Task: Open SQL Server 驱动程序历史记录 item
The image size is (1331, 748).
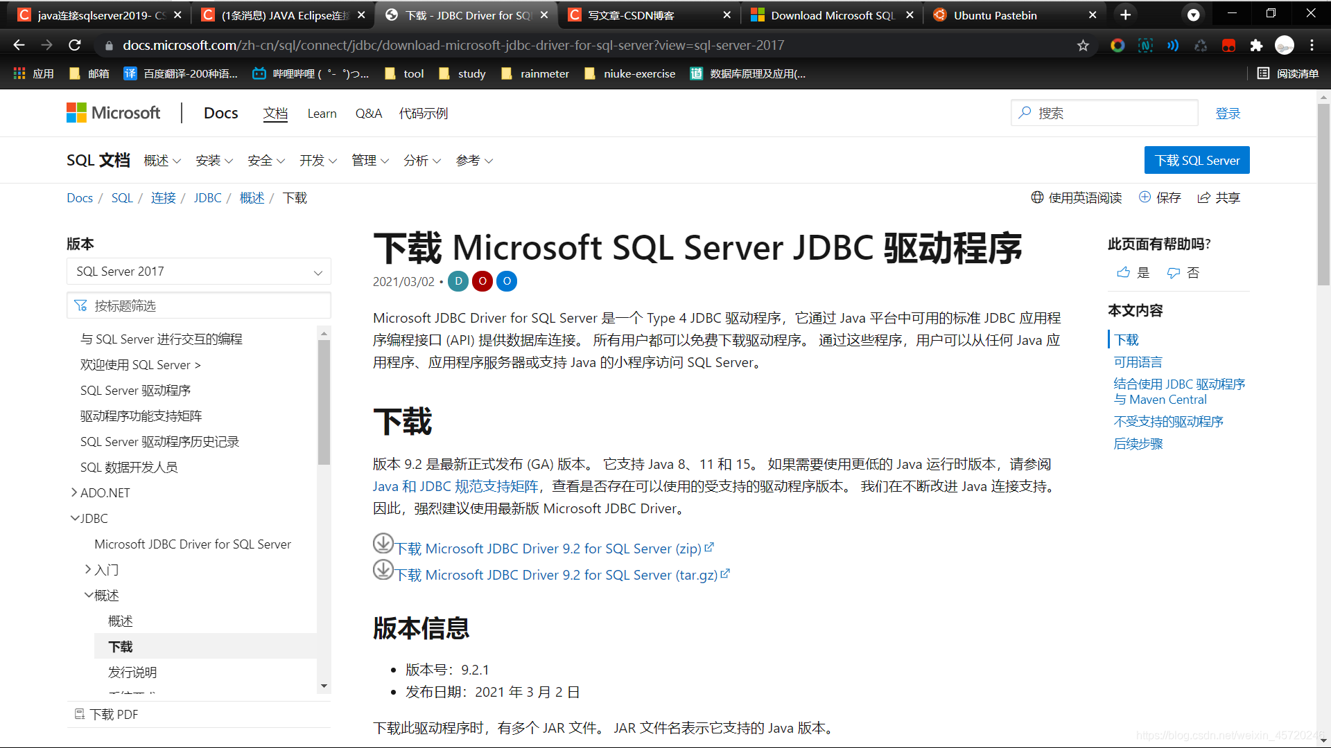Action: pos(159,441)
